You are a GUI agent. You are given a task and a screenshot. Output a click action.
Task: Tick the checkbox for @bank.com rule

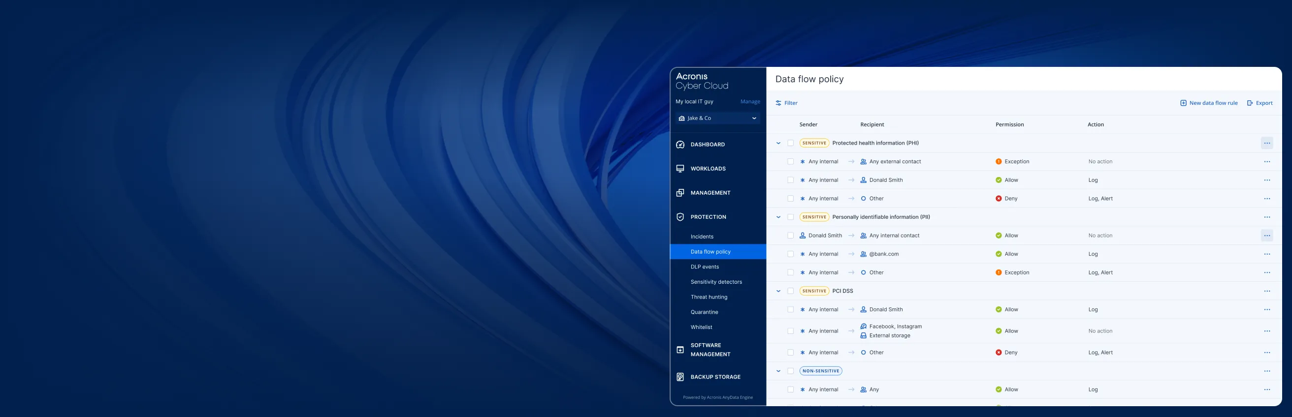(790, 254)
